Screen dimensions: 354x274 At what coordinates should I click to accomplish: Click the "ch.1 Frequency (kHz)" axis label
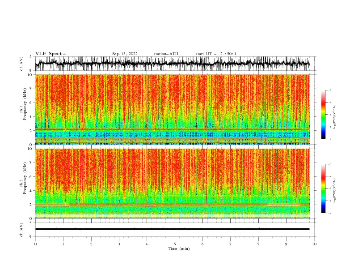click(x=23, y=103)
